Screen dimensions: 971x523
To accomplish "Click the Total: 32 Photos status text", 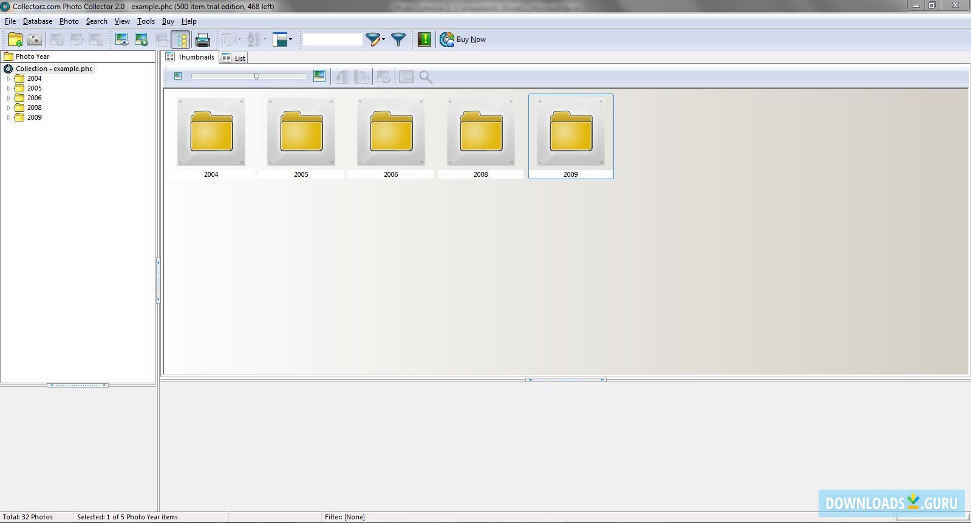I will [x=28, y=517].
